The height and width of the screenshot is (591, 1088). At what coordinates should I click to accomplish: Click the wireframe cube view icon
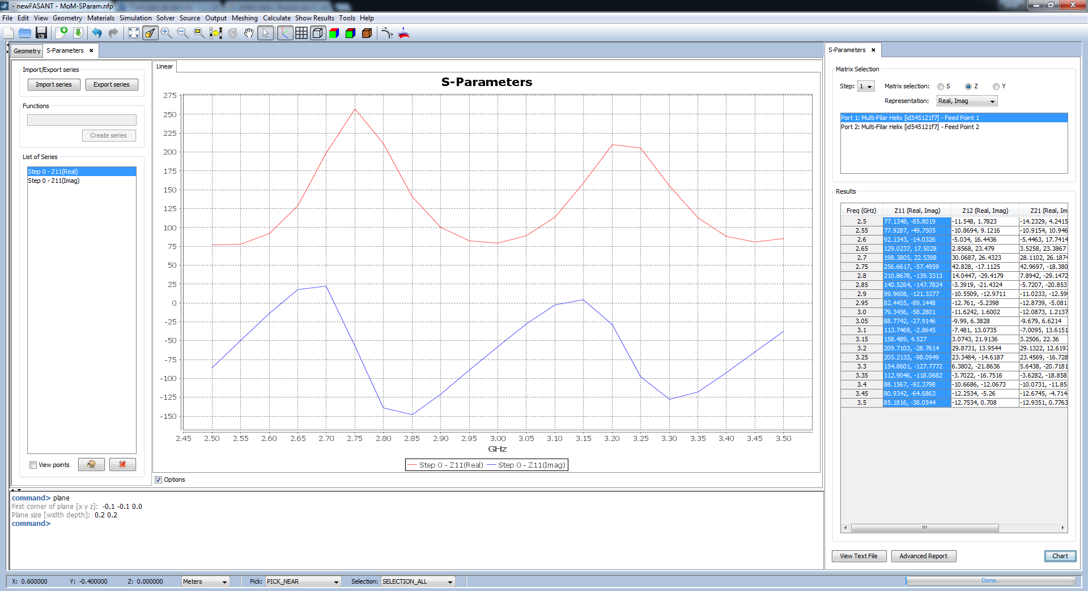(x=318, y=33)
